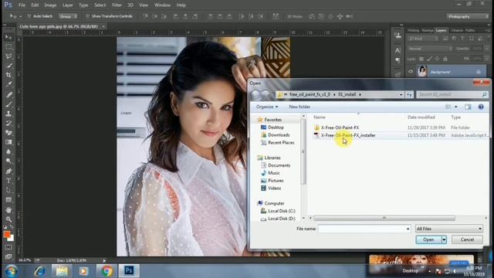Select the History Brush tool
The image size is (494, 278).
[x=8, y=124]
